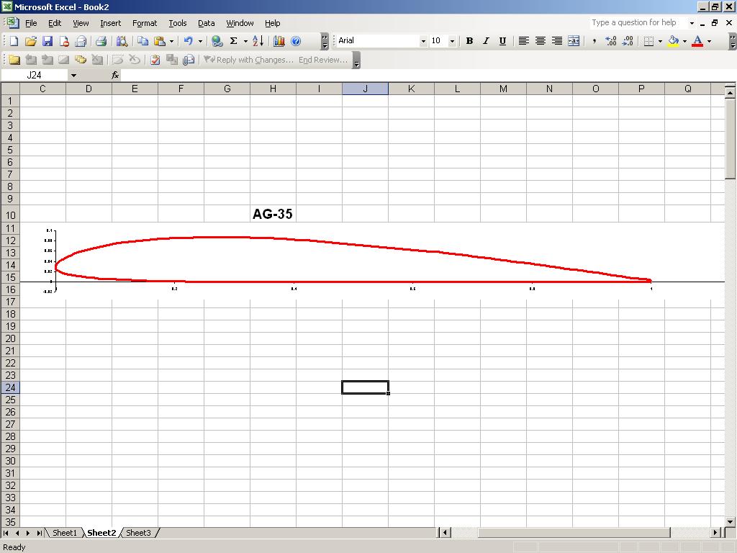This screenshot has width=737, height=553.
Task: Click Show All Comments icon
Action: (81, 60)
